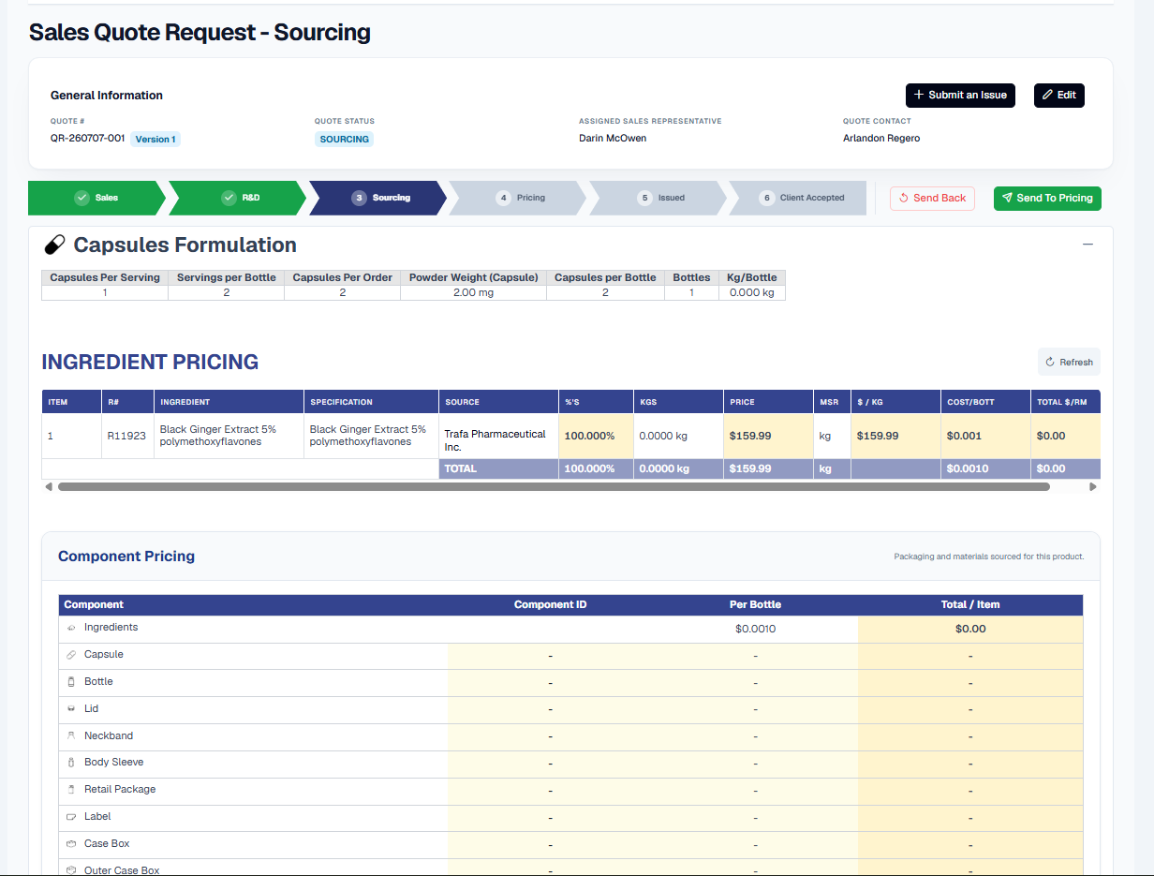
Task: Collapse the Capsules Formulation section
Action: tap(1087, 245)
